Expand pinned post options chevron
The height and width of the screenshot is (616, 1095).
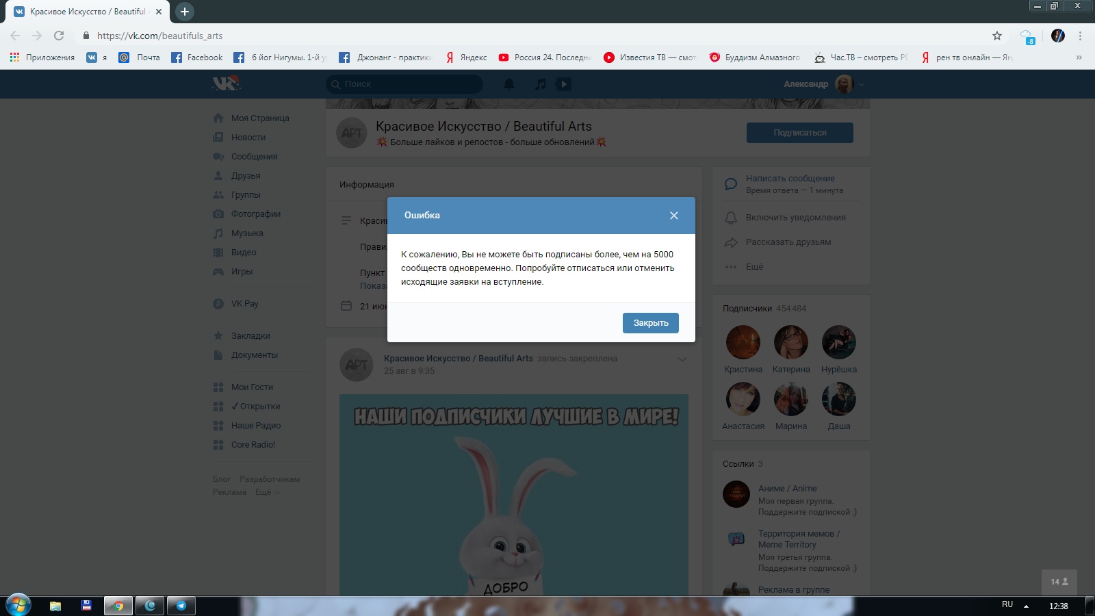pos(682,359)
